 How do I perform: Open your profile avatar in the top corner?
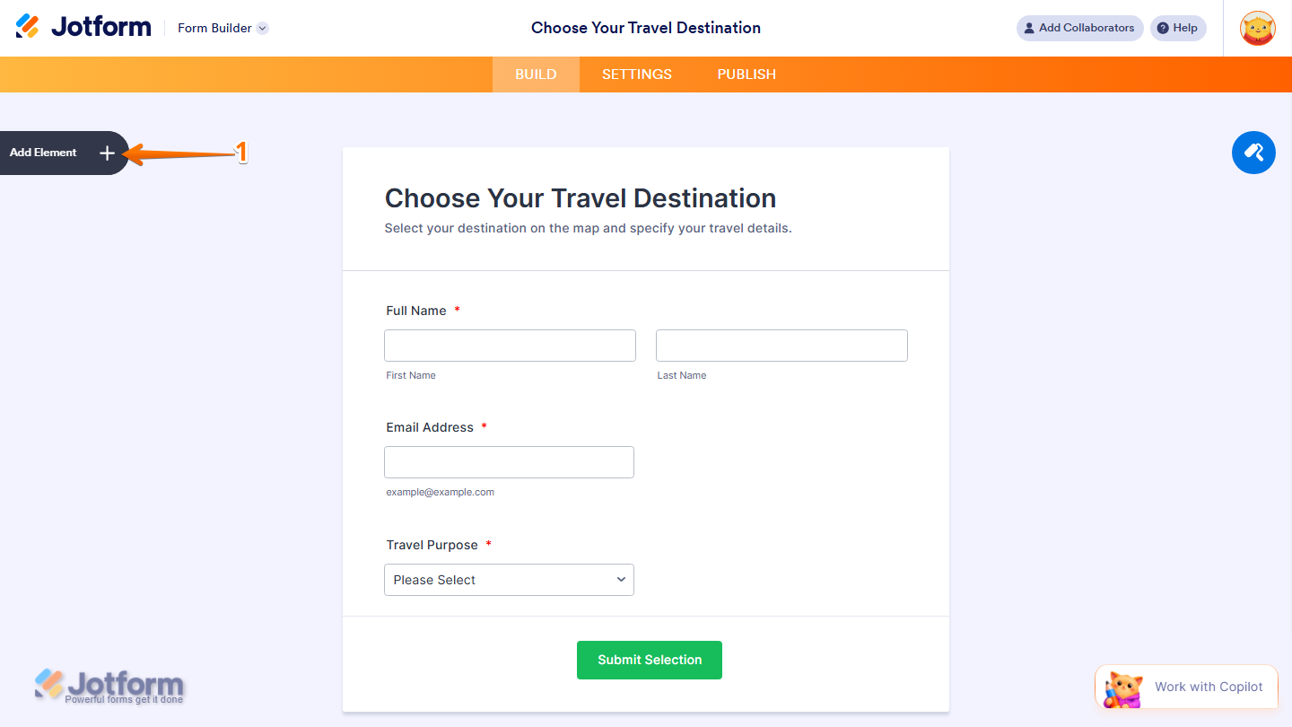(1258, 28)
